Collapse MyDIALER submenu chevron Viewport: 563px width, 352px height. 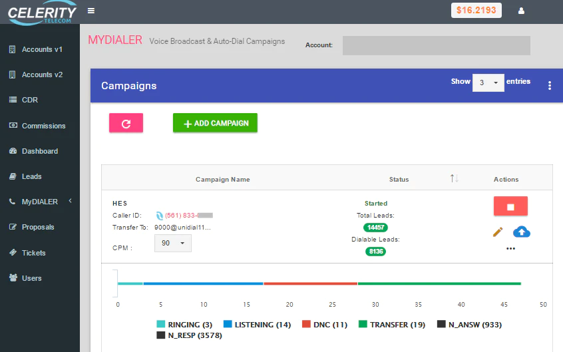pos(71,201)
